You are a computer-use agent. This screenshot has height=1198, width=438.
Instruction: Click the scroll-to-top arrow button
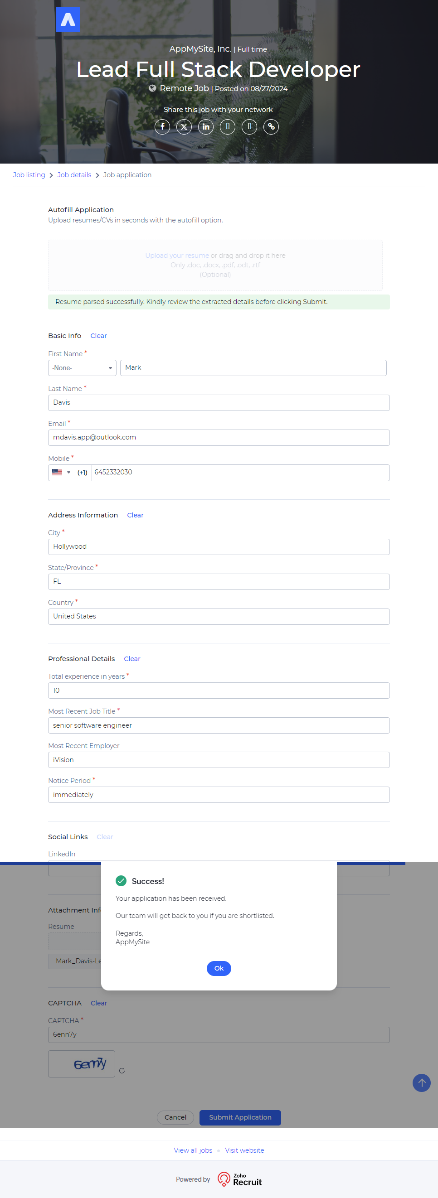pyautogui.click(x=421, y=1082)
